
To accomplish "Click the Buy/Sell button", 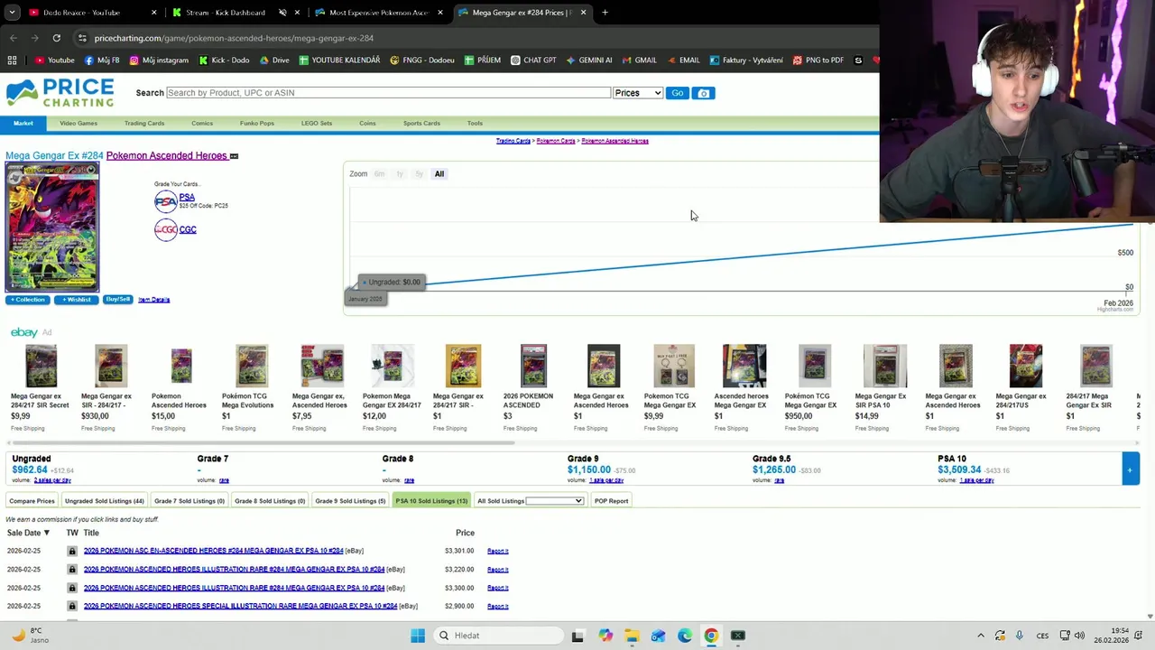I will [x=117, y=300].
